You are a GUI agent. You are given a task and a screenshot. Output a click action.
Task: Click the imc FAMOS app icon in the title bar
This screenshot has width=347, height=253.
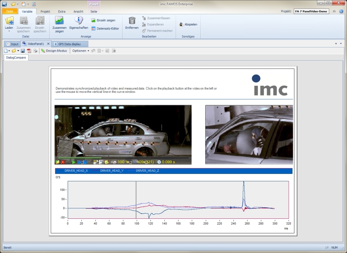[4, 4]
